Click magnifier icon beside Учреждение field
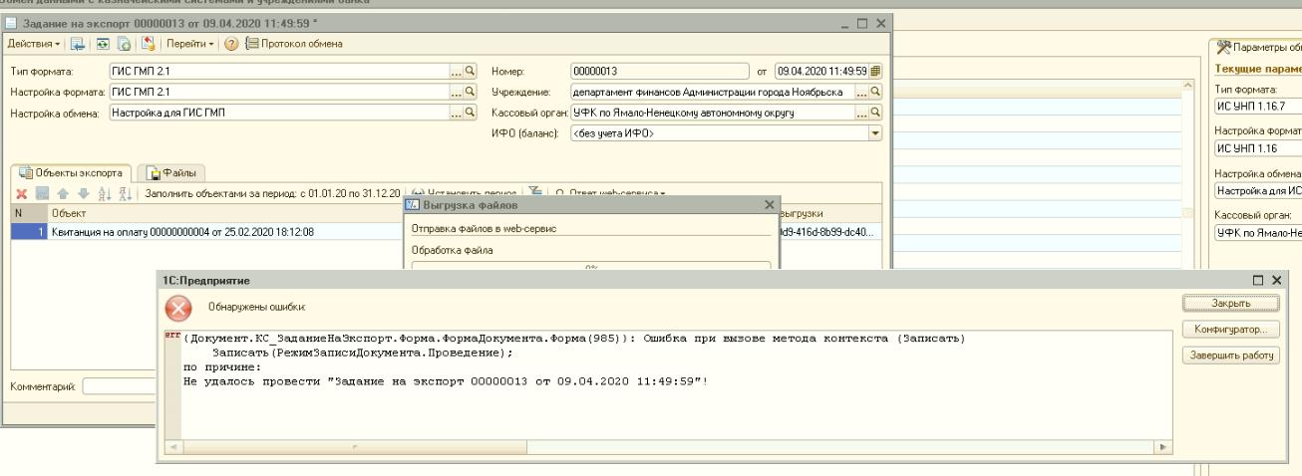 point(875,93)
